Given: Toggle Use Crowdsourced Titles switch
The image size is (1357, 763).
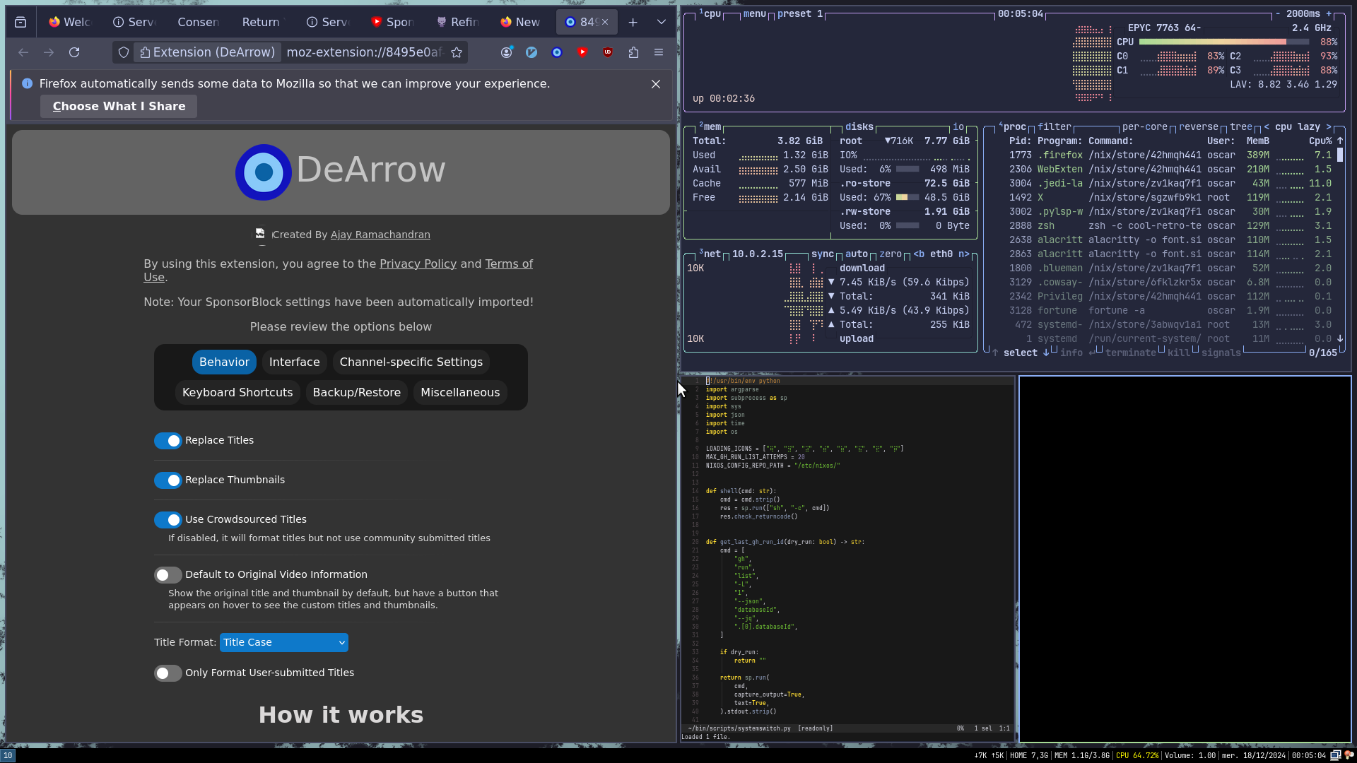Looking at the screenshot, I should [168, 520].
